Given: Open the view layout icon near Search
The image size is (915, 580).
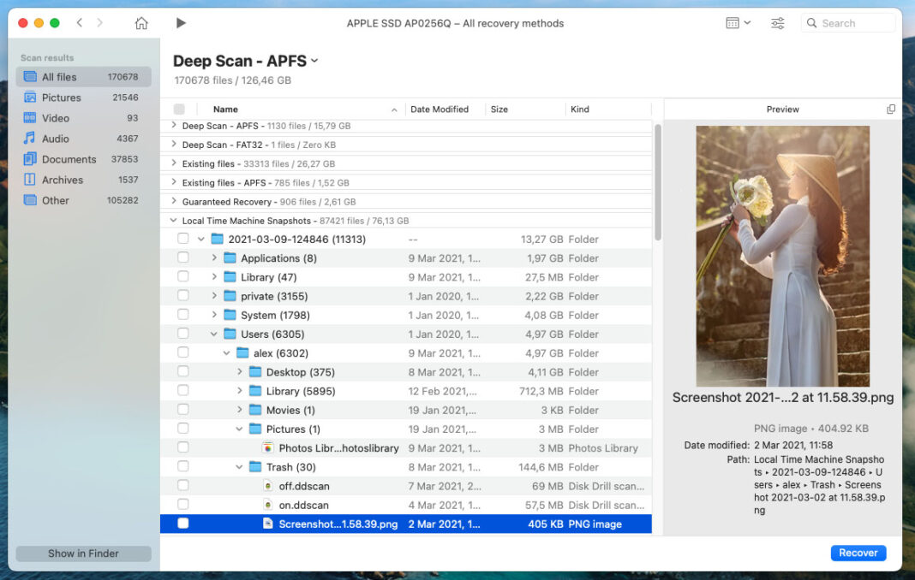Looking at the screenshot, I should (737, 23).
